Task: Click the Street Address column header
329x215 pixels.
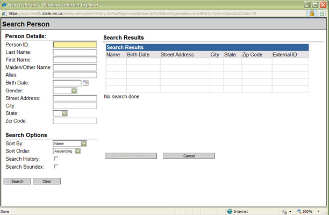Action: click(177, 54)
